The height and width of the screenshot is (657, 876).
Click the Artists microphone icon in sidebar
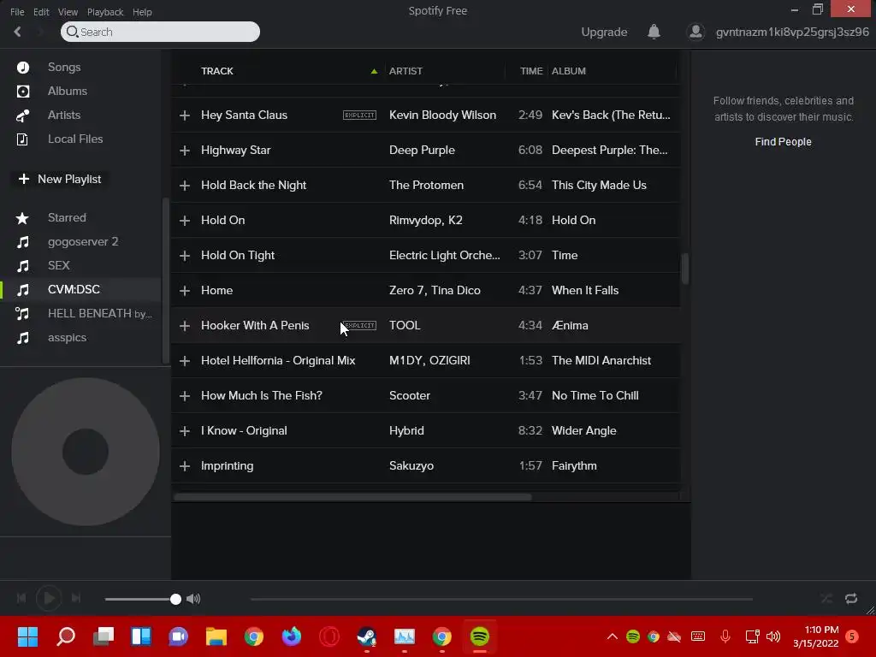(x=23, y=115)
